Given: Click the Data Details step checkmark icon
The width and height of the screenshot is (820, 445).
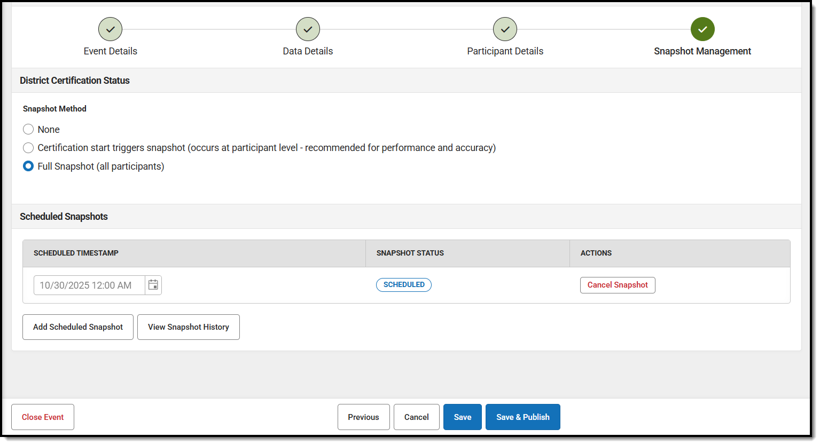Looking at the screenshot, I should (x=308, y=29).
